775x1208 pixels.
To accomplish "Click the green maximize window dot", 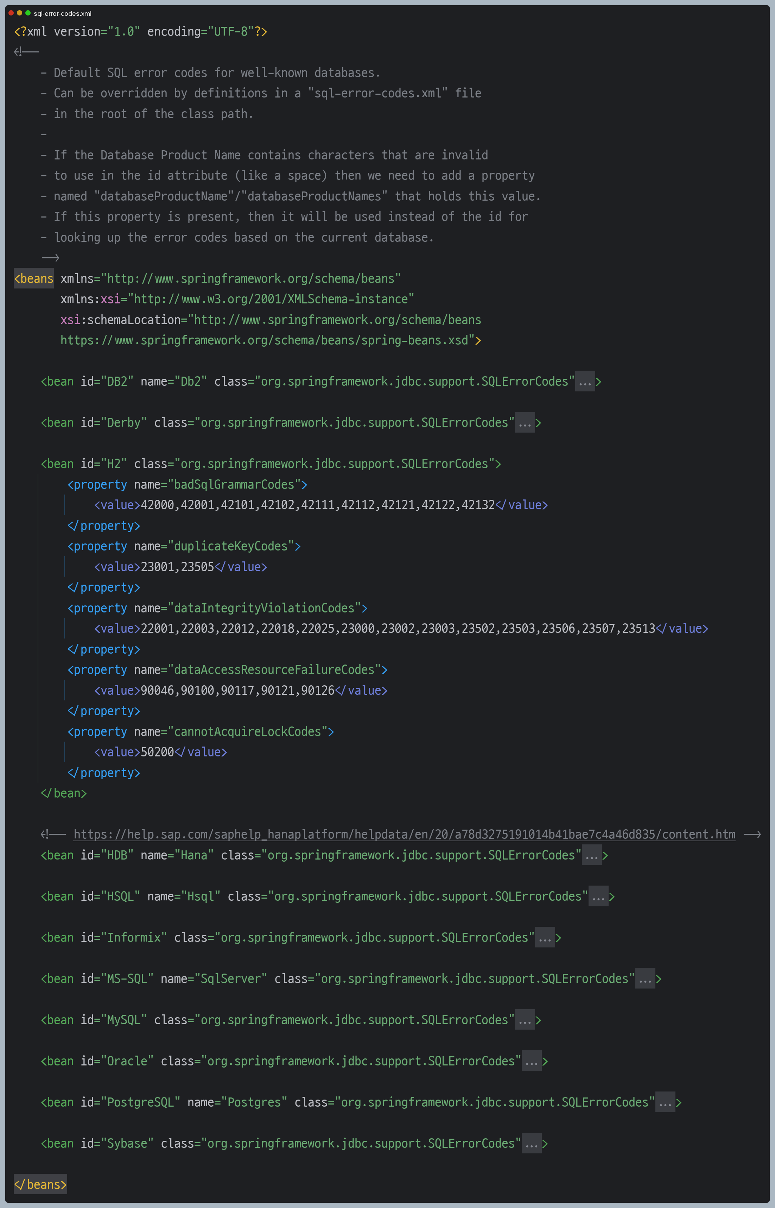I will point(28,13).
